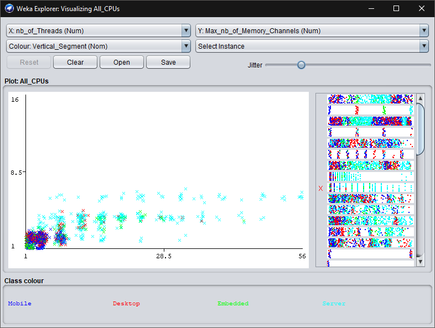Click the Jitter label
The height and width of the screenshot is (328, 435).
click(x=255, y=65)
